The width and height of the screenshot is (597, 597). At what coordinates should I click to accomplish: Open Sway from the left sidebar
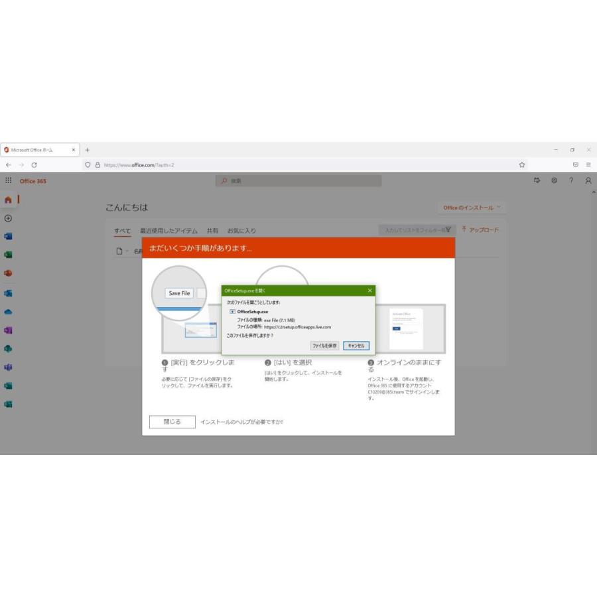[8, 385]
